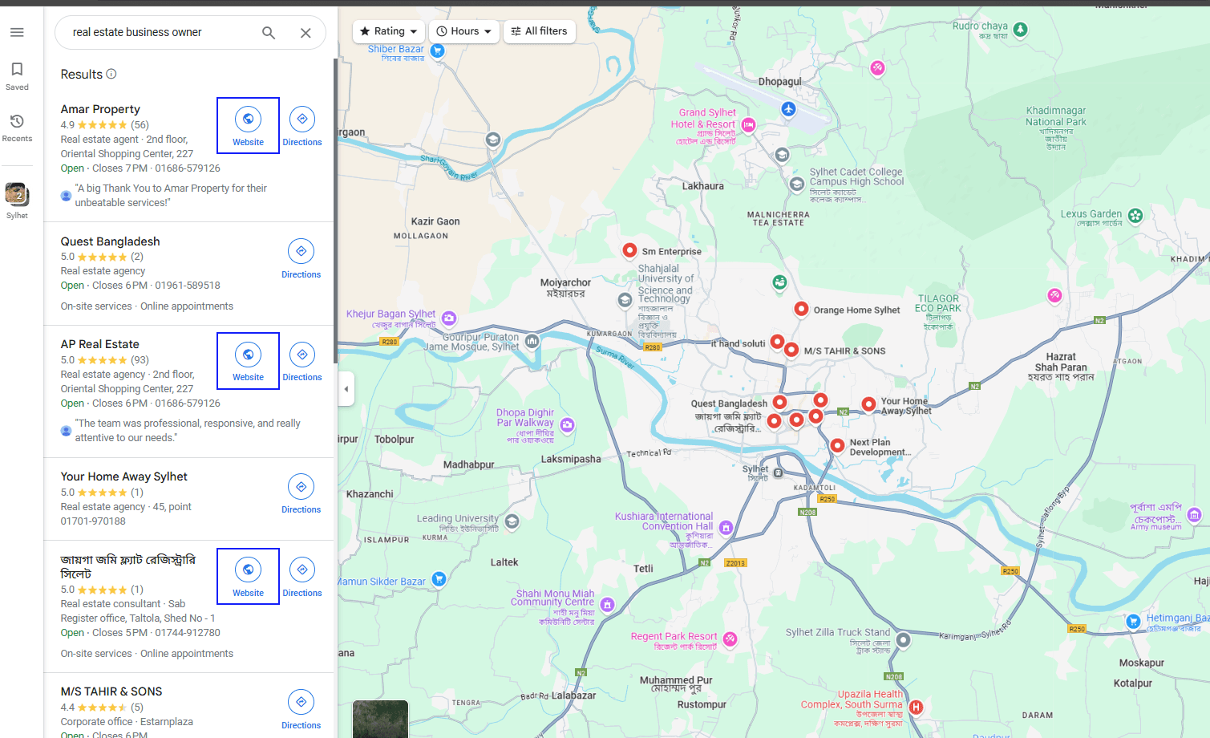
Task: Click Dhopa Dighir Par Walkway marker
Action: [x=567, y=425]
